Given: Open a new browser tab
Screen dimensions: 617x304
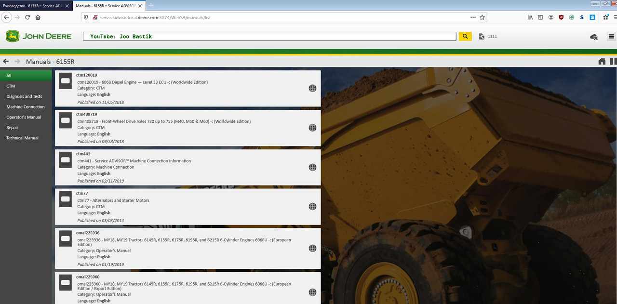Looking at the screenshot, I should pyautogui.click(x=151, y=5).
